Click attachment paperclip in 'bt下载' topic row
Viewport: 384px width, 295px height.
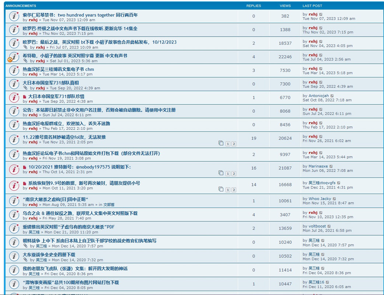(25, 47)
